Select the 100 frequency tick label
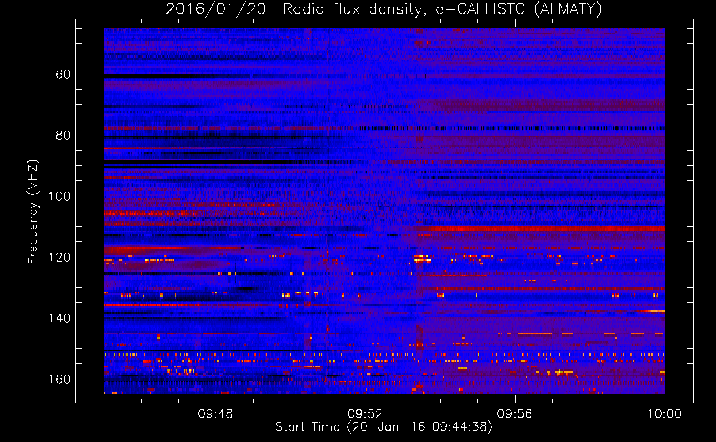716x442 pixels. (x=60, y=196)
